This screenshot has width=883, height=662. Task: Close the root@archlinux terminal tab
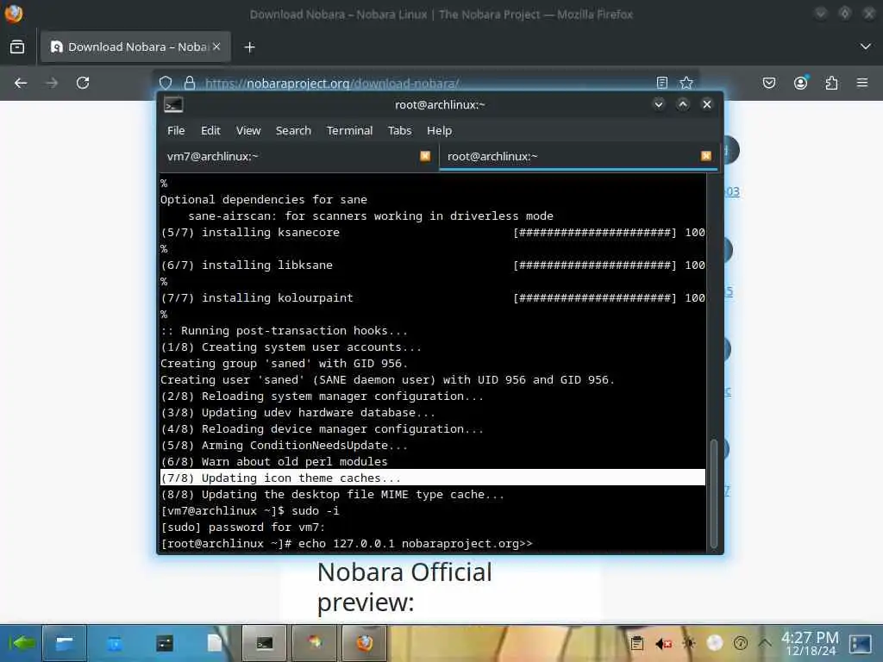705,156
